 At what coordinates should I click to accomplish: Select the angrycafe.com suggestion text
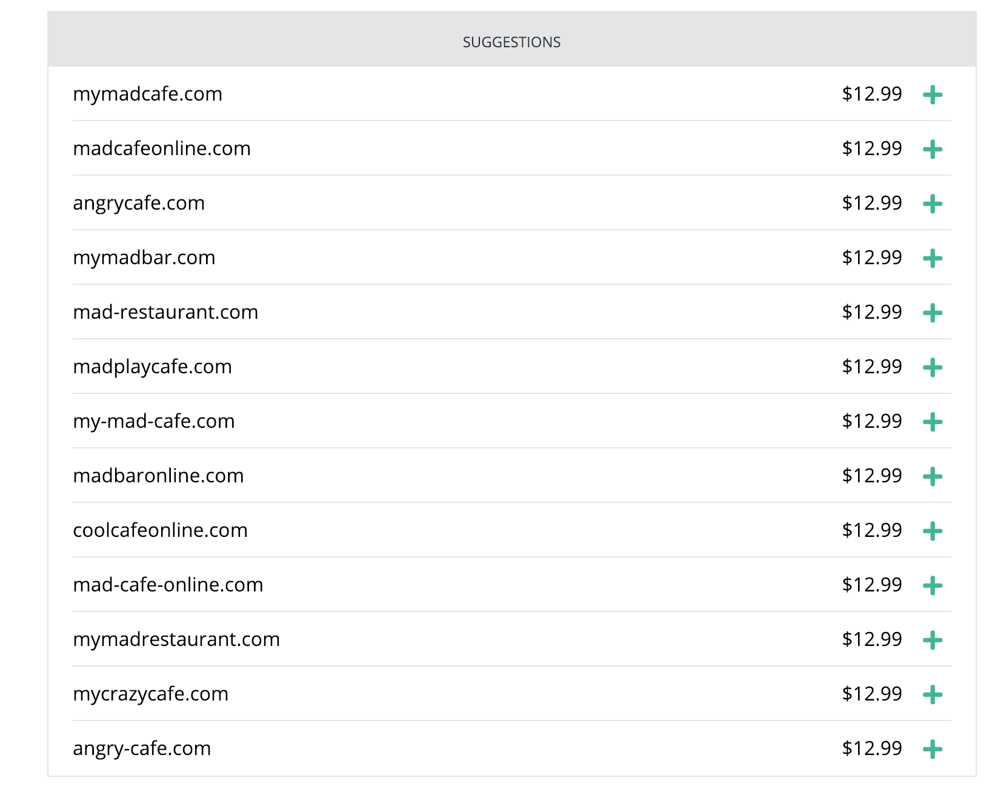pyautogui.click(x=139, y=204)
